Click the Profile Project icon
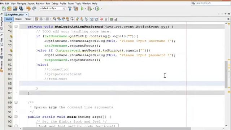231x130 pixels. pos(97,9)
